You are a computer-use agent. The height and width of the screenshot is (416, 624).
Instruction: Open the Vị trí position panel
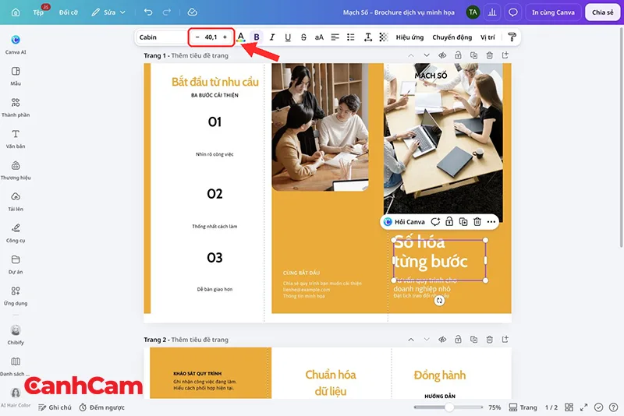click(x=487, y=37)
